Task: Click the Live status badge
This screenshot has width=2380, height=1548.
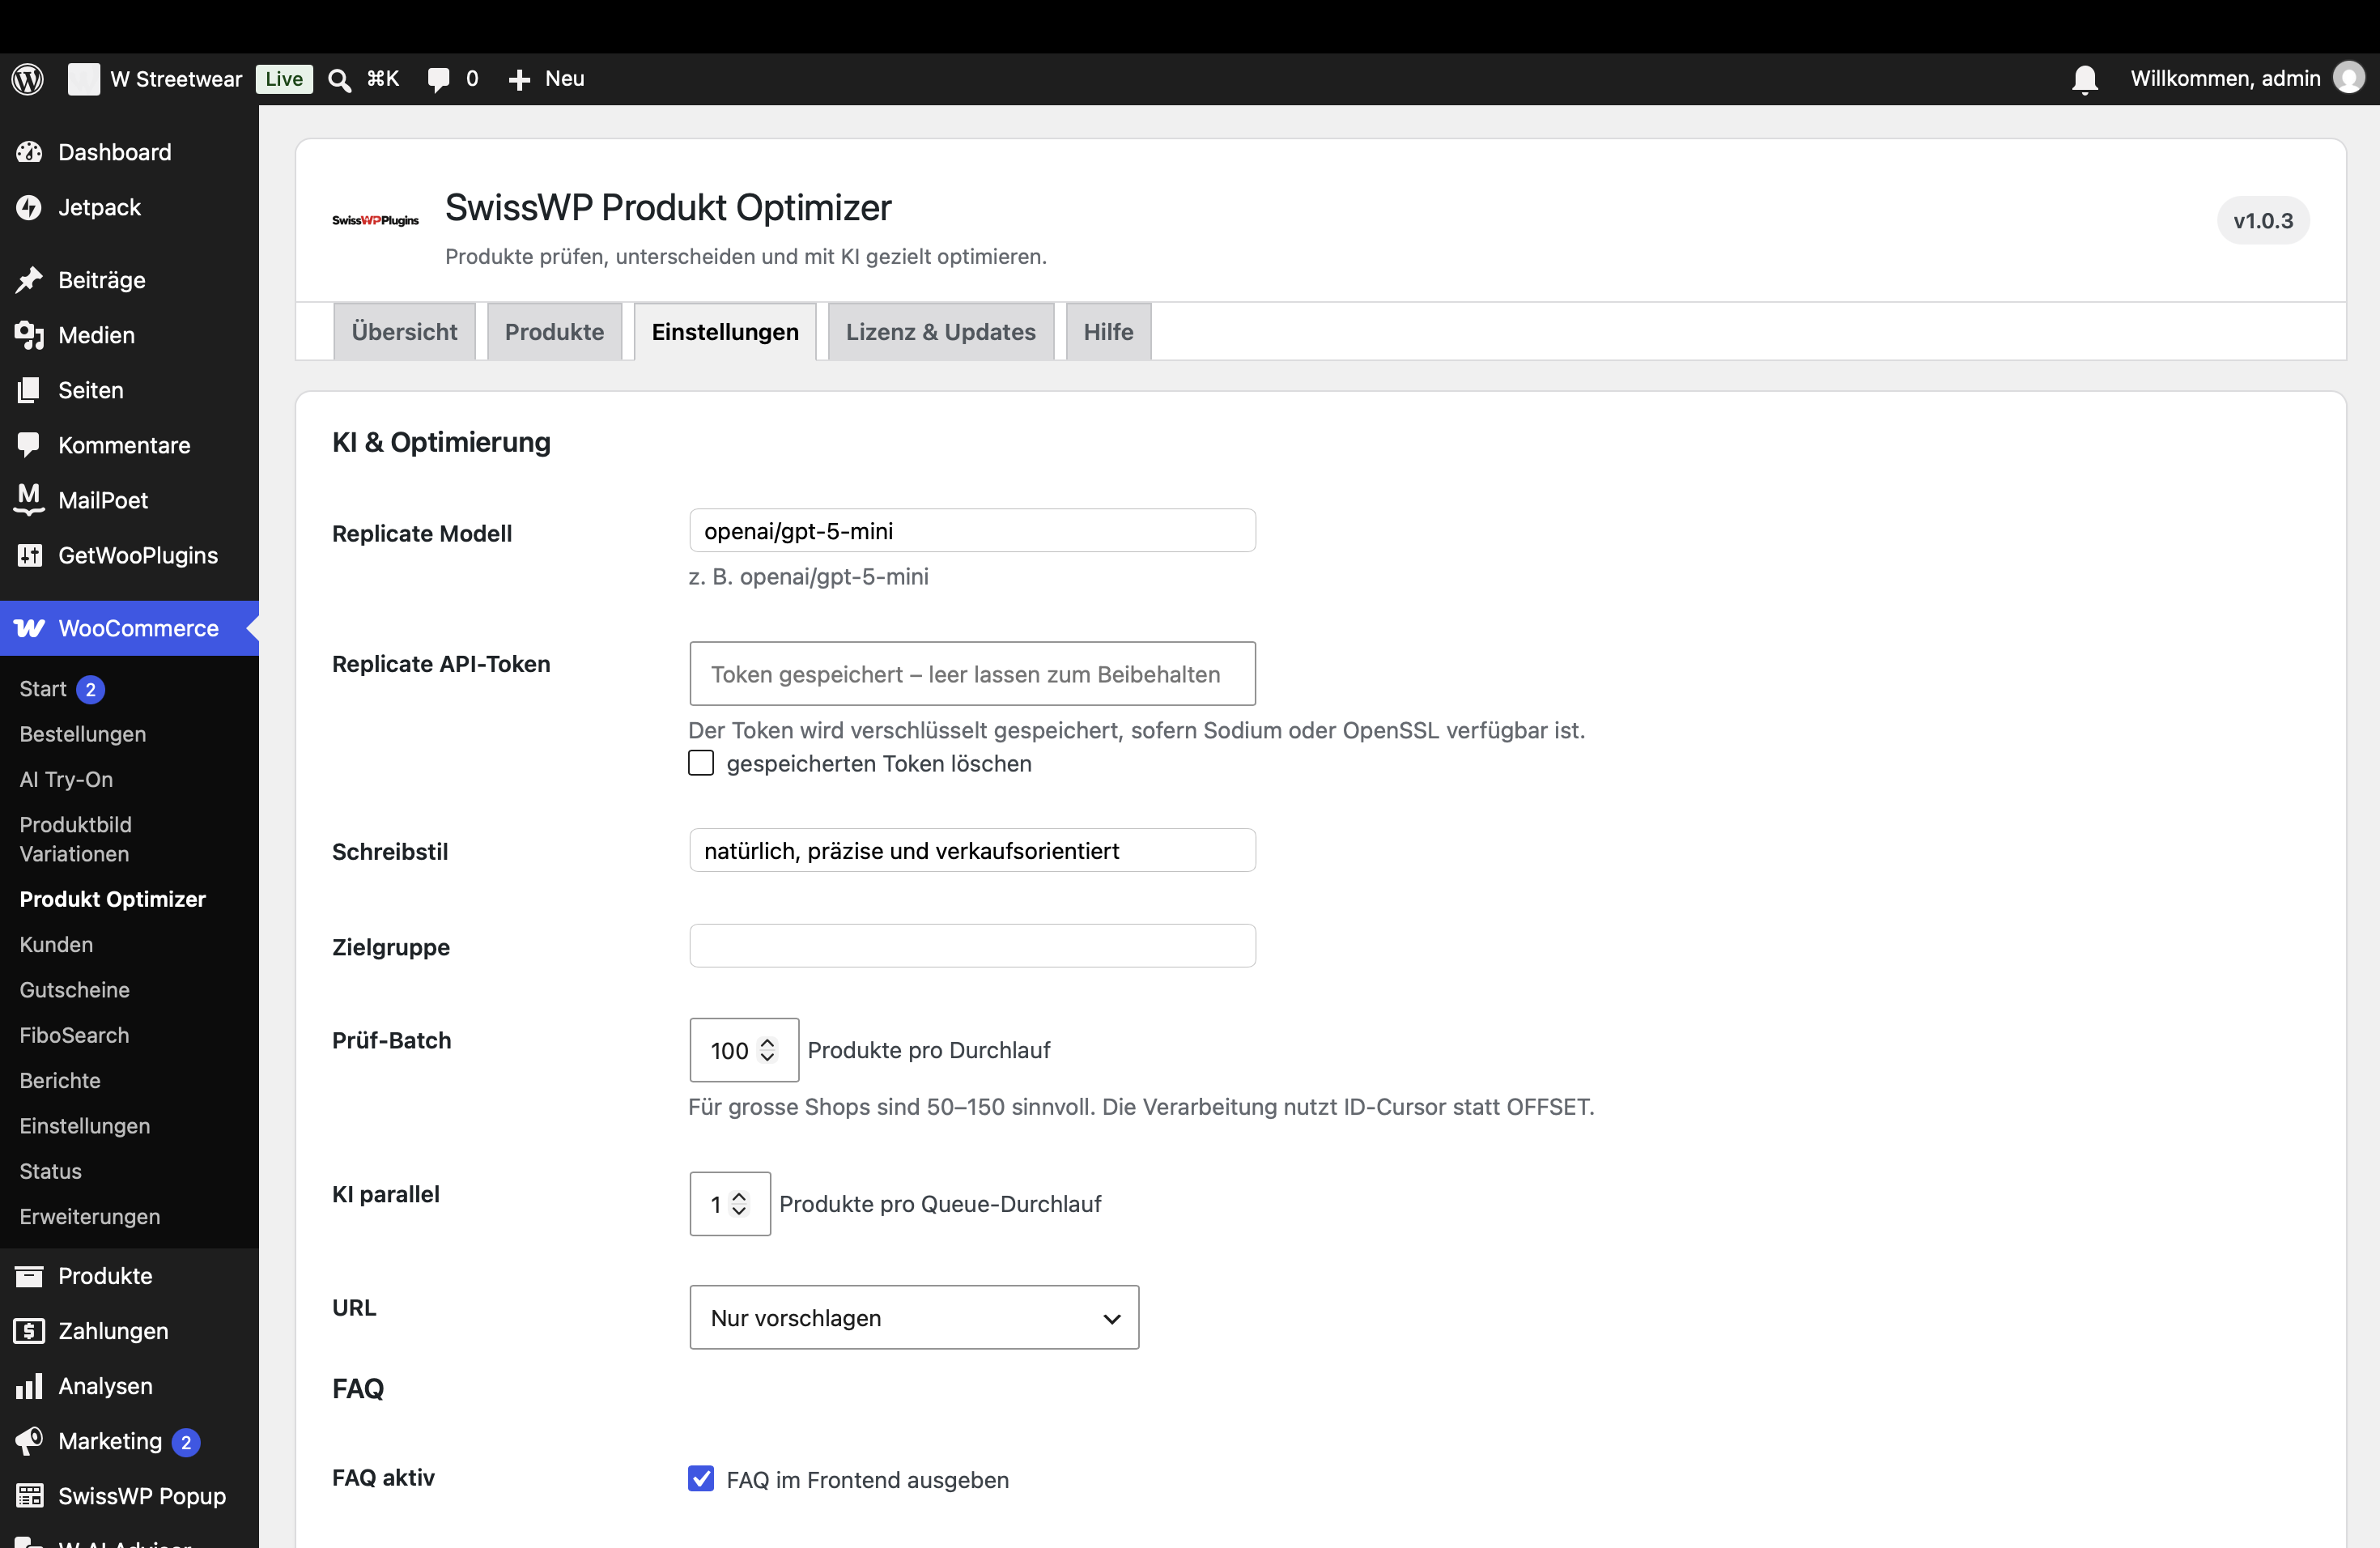Action: click(x=284, y=79)
